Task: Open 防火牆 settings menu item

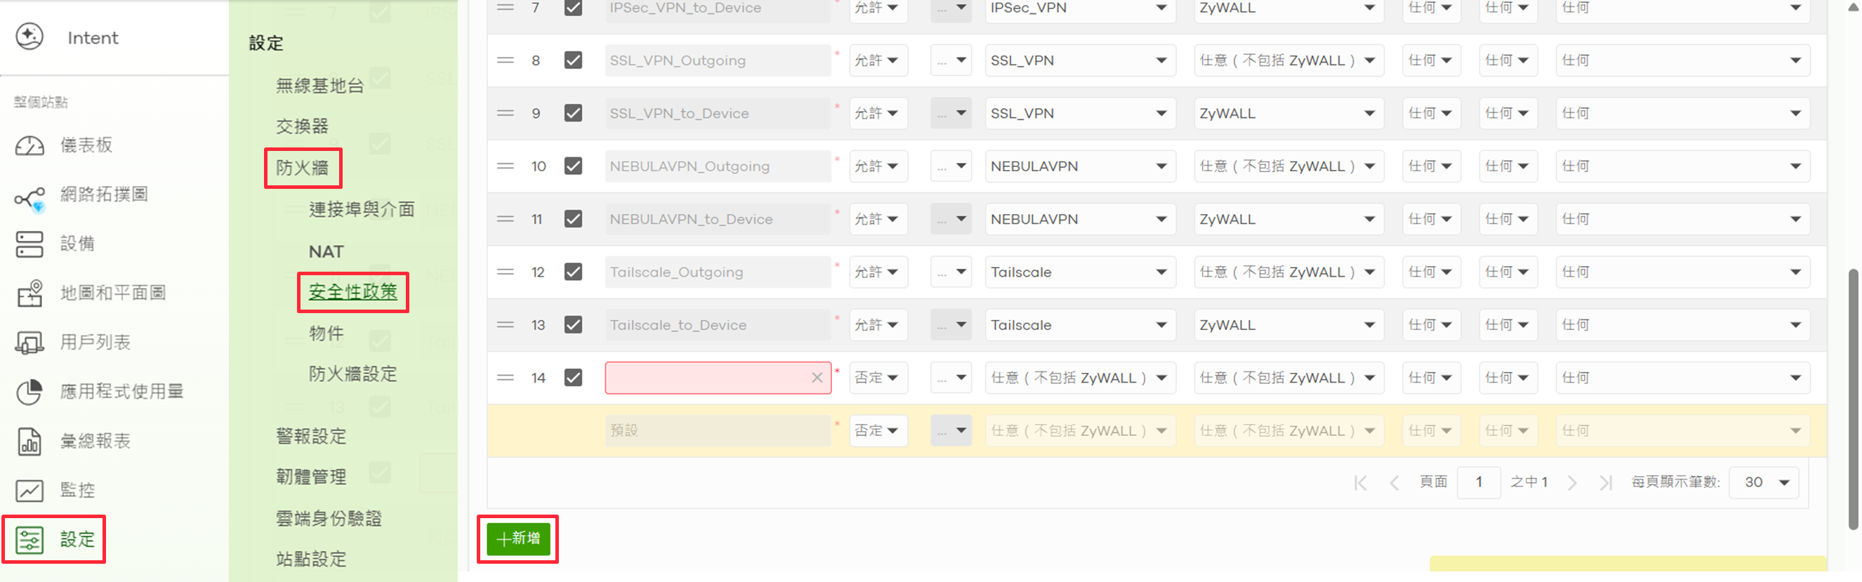Action: 302,168
